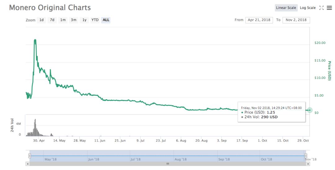This screenshot has width=335, height=170.
Task: Set zoom to YTD
Action: coord(95,20)
